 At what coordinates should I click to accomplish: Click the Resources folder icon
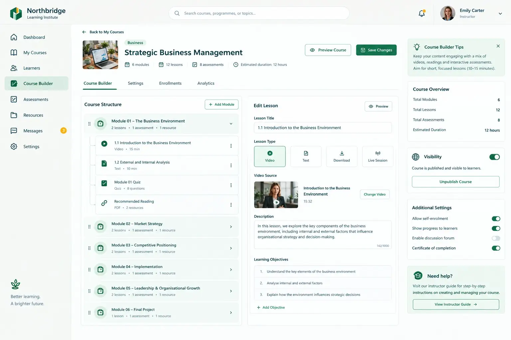point(14,115)
